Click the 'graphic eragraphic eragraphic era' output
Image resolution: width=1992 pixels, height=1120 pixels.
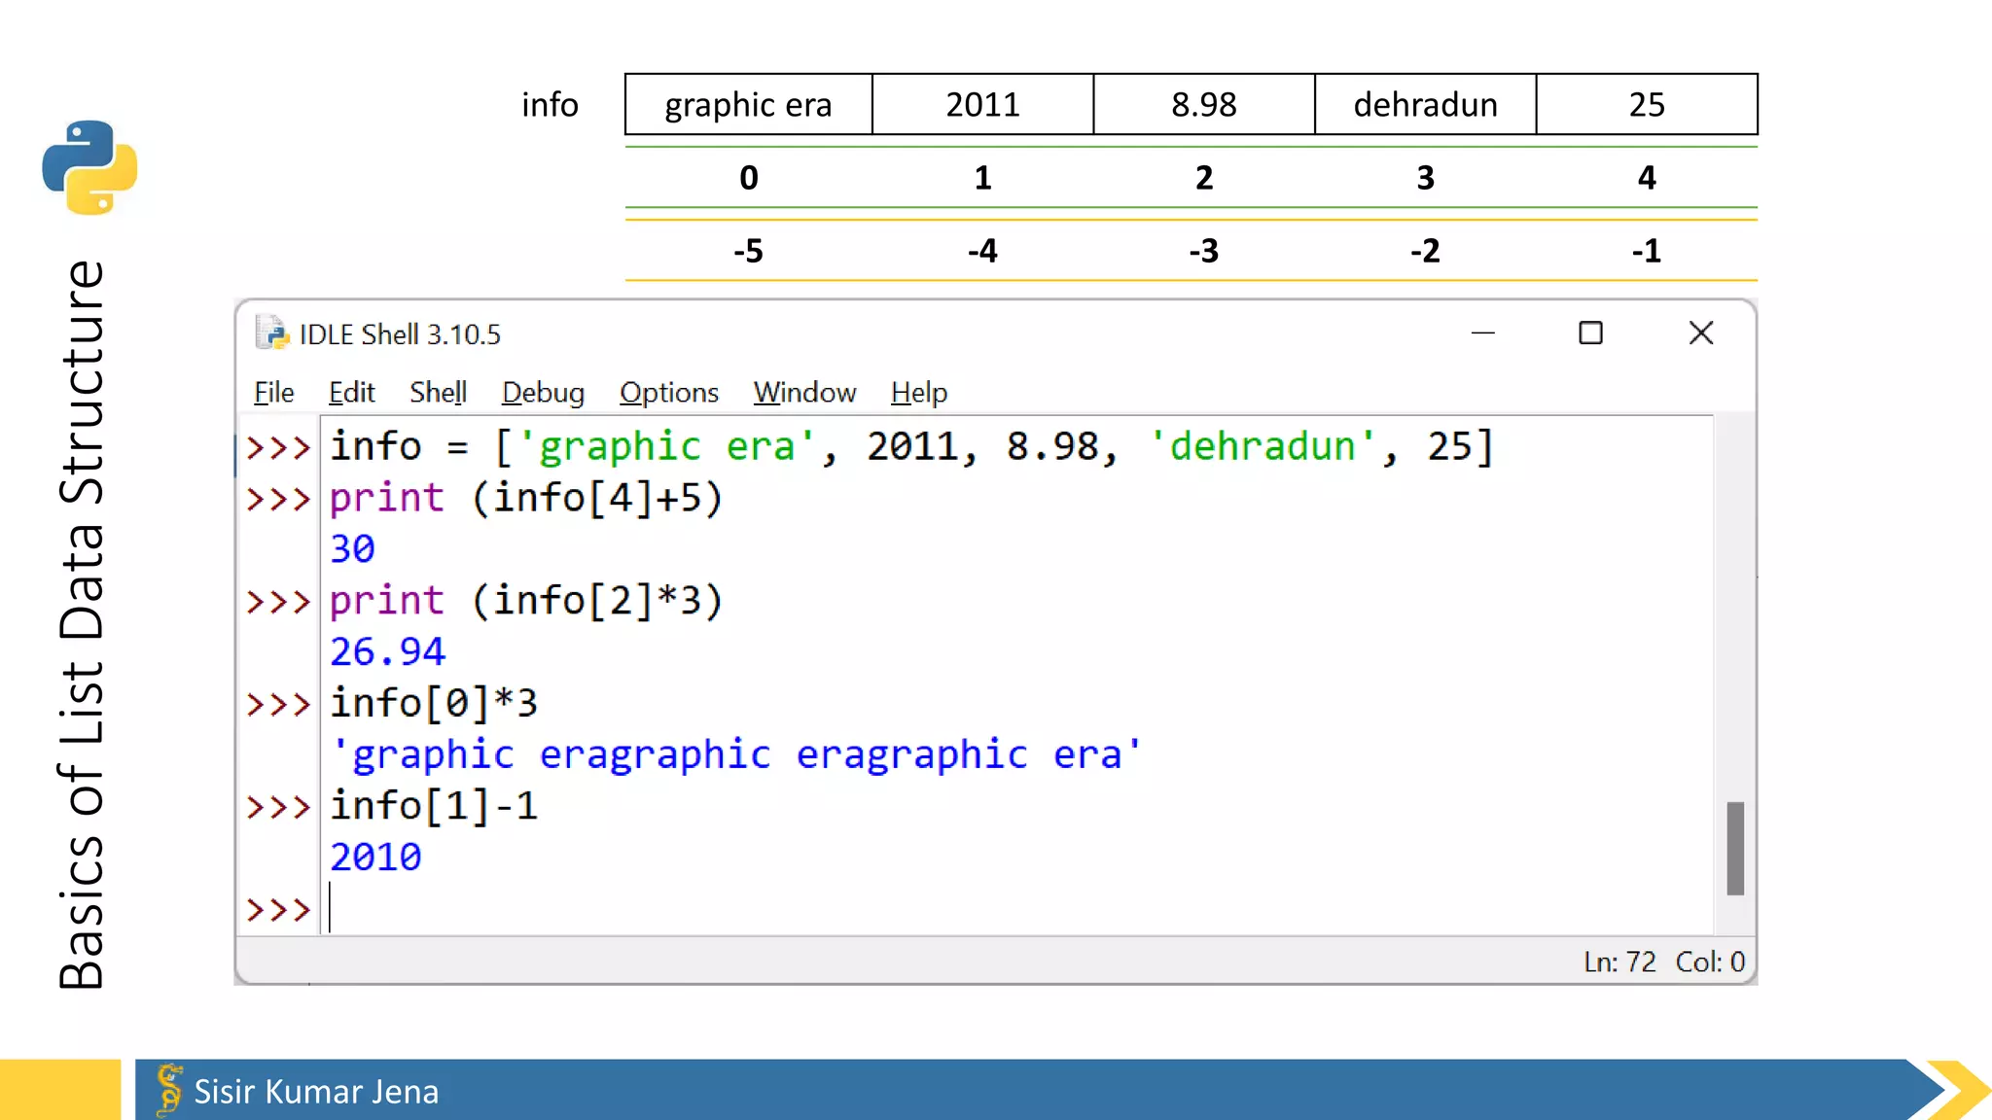pos(737,755)
